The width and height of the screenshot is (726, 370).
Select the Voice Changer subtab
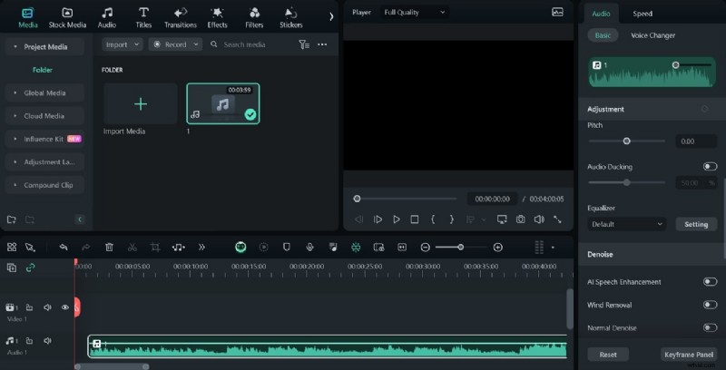tap(652, 35)
